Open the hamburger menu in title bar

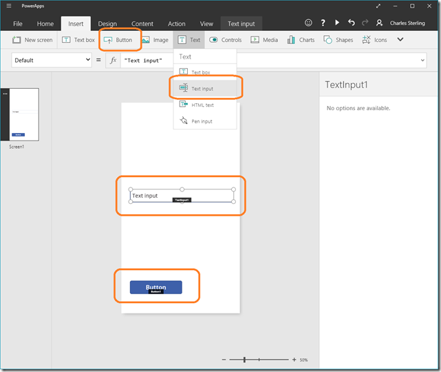click(x=9, y=6)
